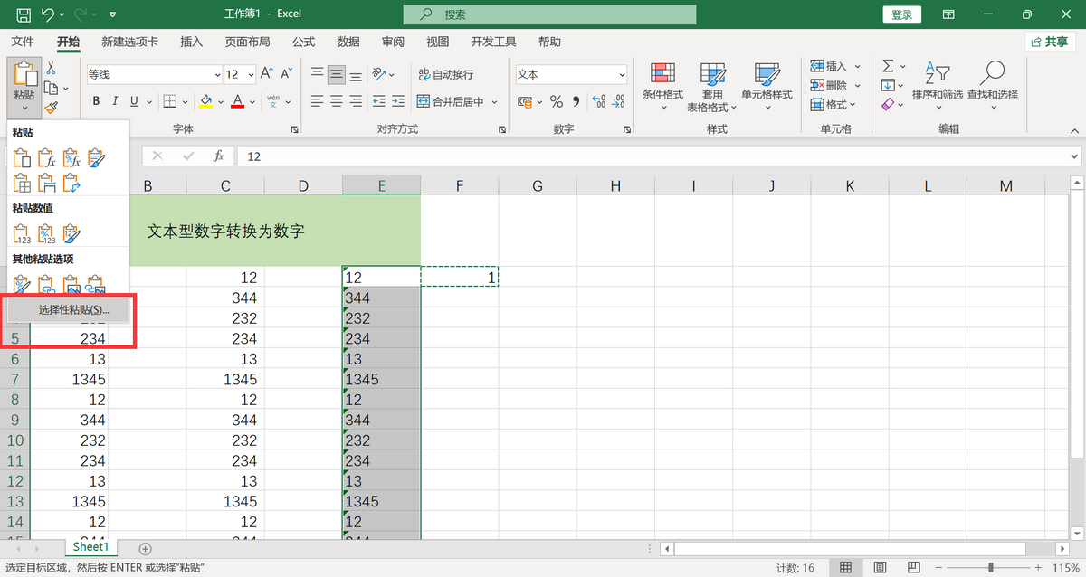The height and width of the screenshot is (577, 1086).
Task: Select the Transpose paste icon
Action: pyautogui.click(x=71, y=184)
